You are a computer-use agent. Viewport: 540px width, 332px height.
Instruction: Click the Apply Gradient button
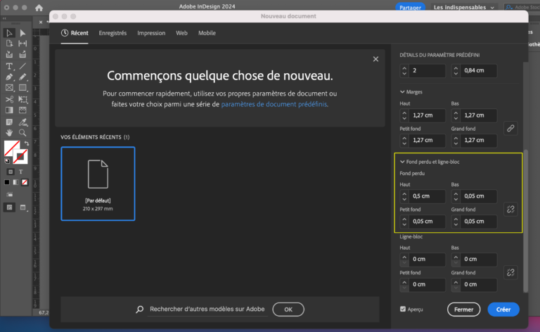tap(16, 182)
